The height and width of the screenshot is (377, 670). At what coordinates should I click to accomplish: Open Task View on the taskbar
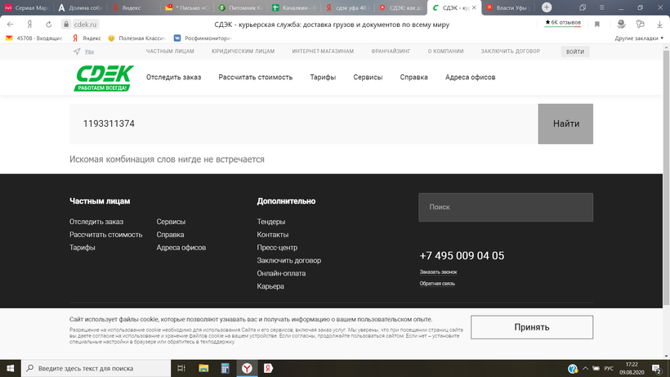coord(181,368)
